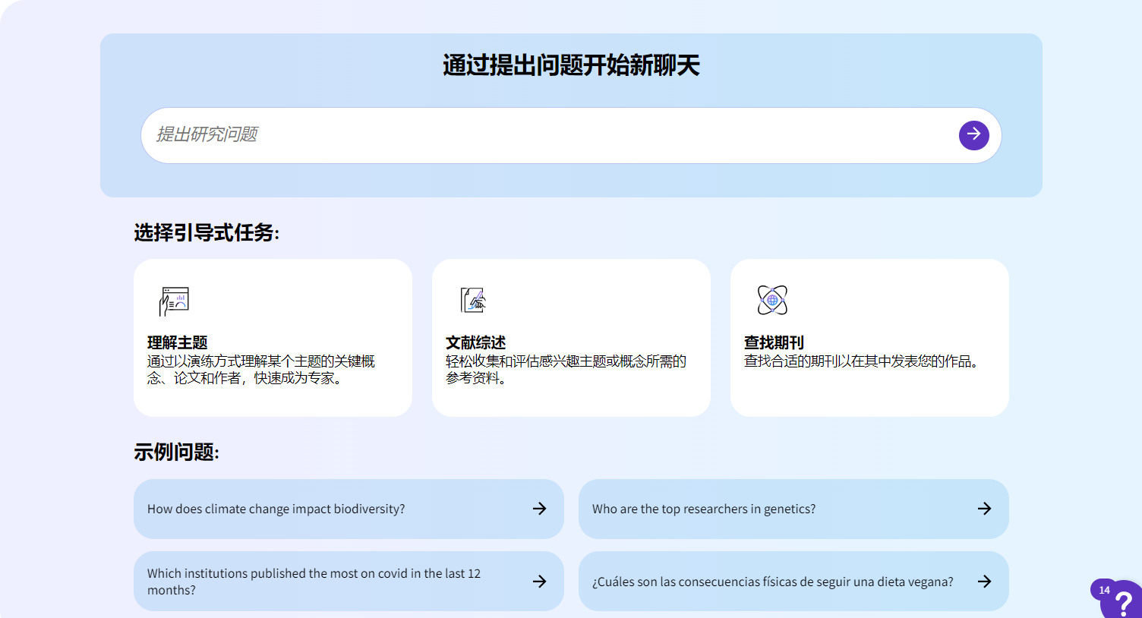Click the 文献综述 document icon
Screen dimensions: 1142x618
[x=473, y=301]
